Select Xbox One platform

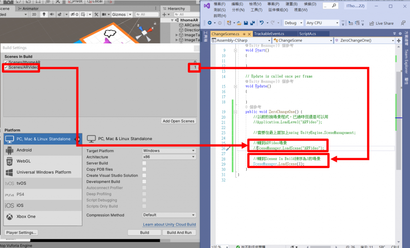click(43, 216)
